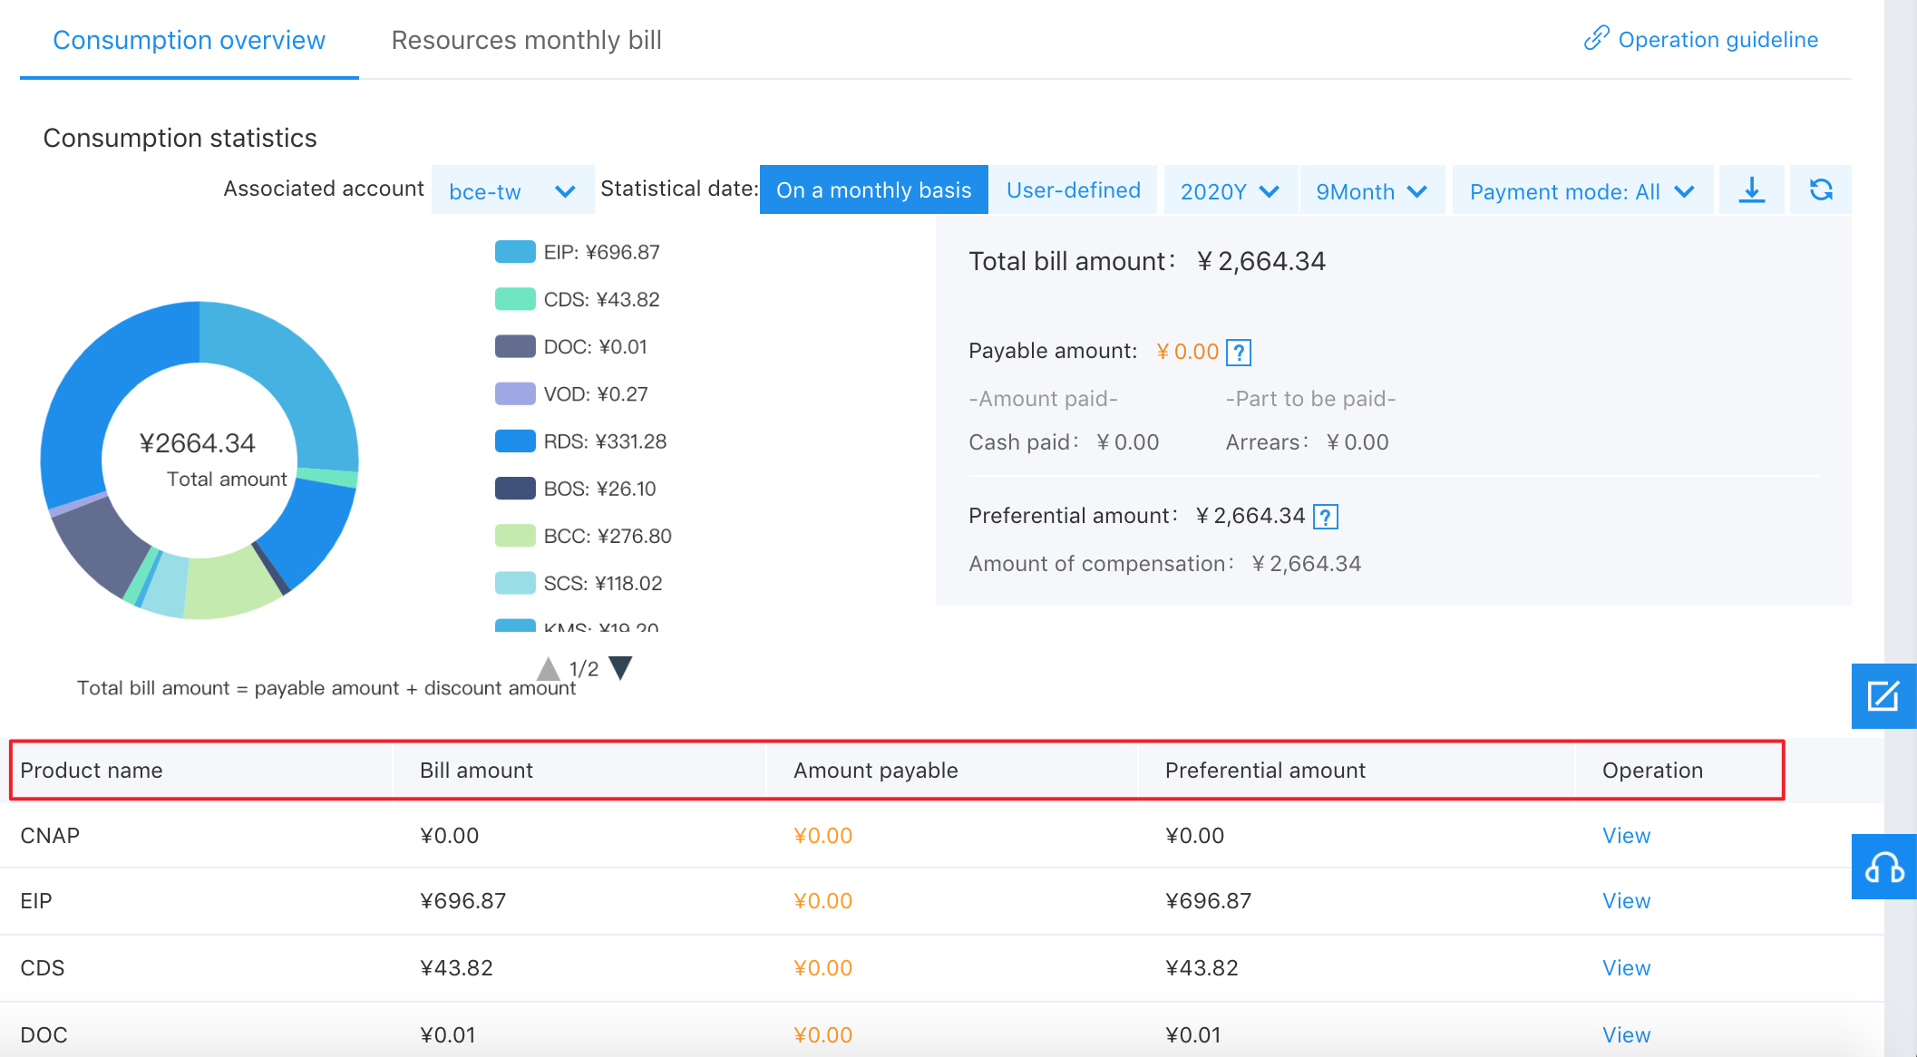
Task: Click the BCC: ¥276.80 legend label
Action: coord(608,536)
